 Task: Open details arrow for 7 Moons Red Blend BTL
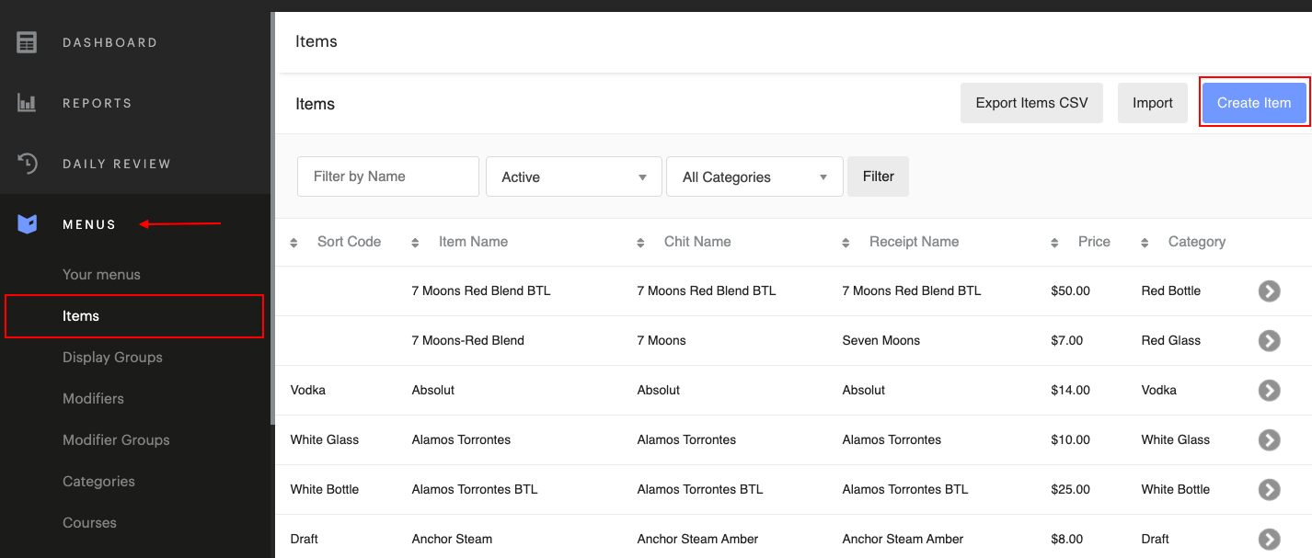tap(1269, 290)
